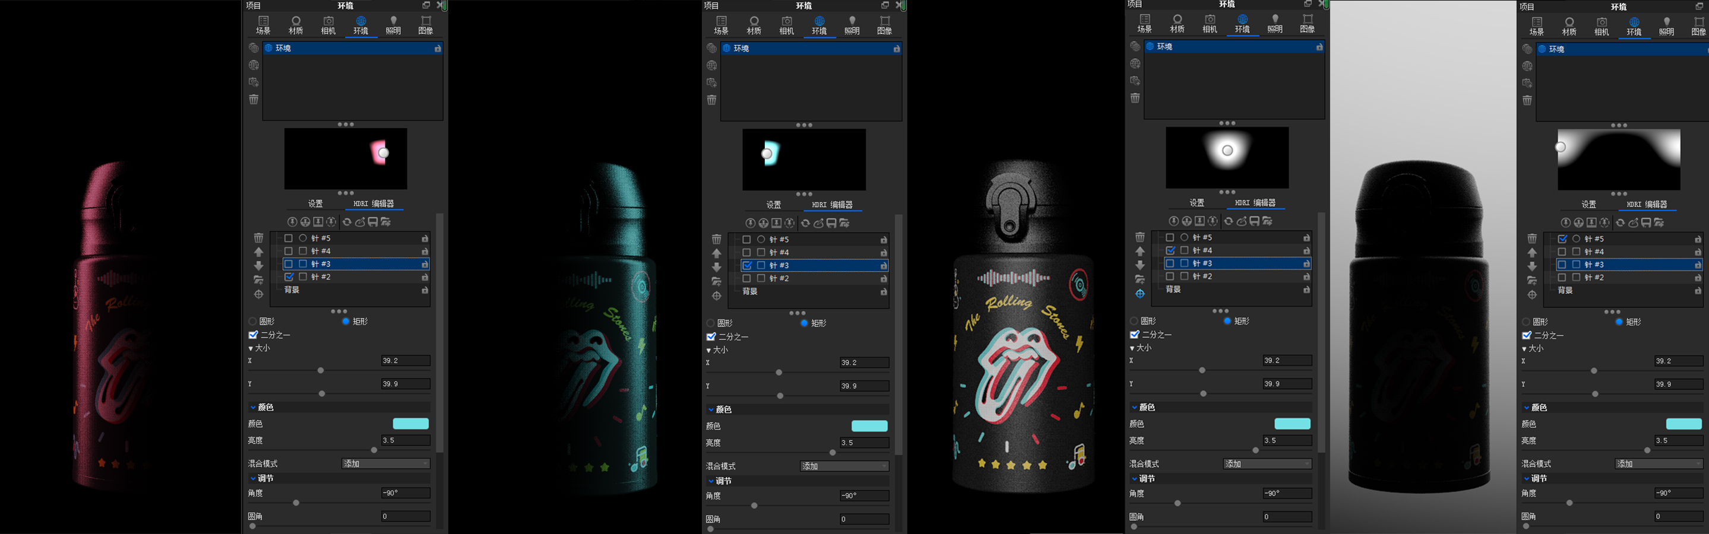
Task: Uncheck the checked 针 #4 pin checkbox
Action: pos(1170,250)
